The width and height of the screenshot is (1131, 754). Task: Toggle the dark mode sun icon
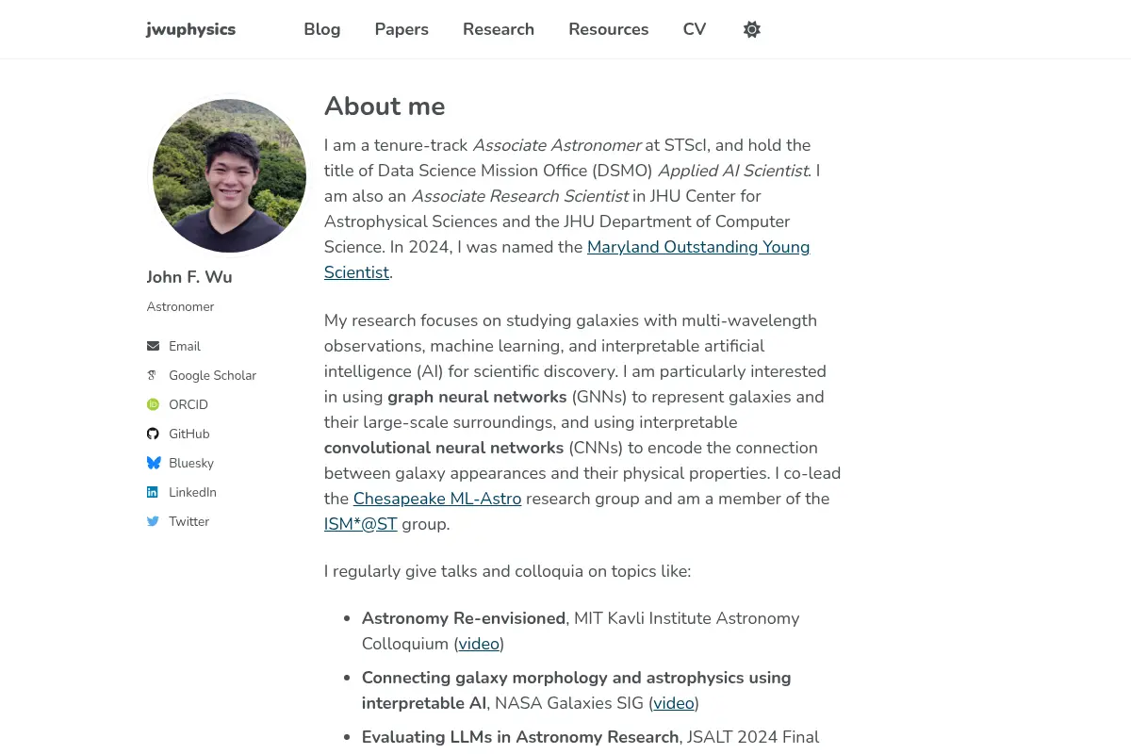coord(751,29)
